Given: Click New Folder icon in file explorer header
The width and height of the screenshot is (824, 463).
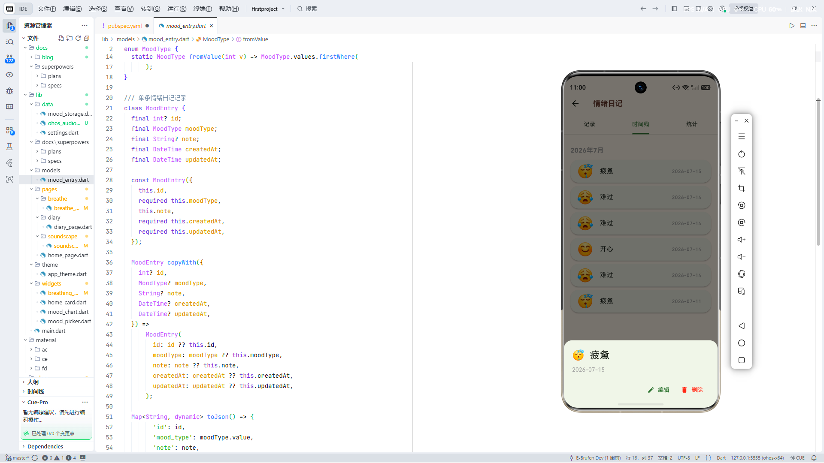Looking at the screenshot, I should coord(70,38).
